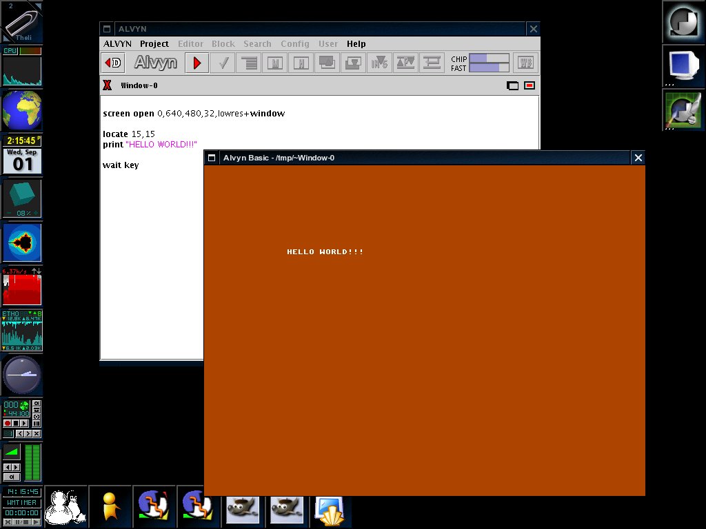
Task: Click the wait key line in the code editor
Action: (x=121, y=165)
